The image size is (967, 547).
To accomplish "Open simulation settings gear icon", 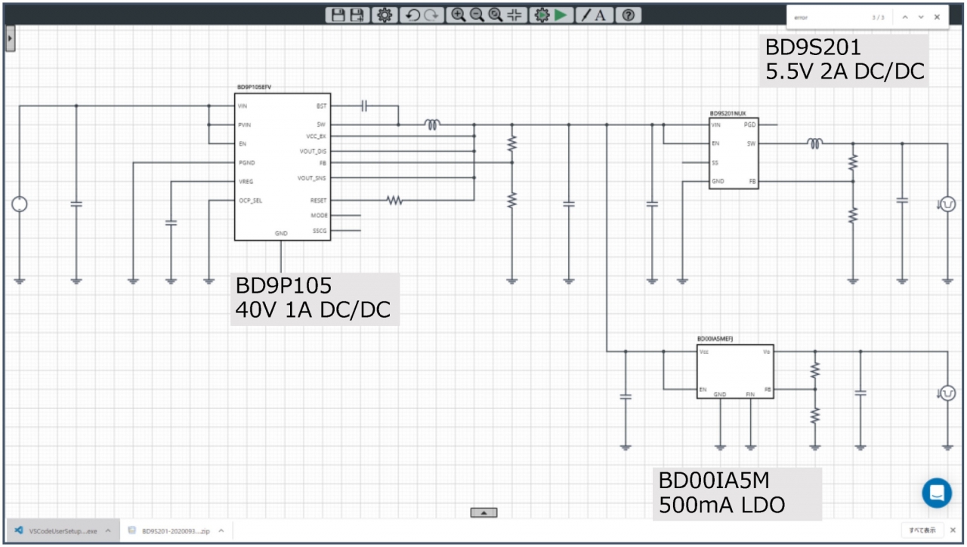I will point(541,15).
